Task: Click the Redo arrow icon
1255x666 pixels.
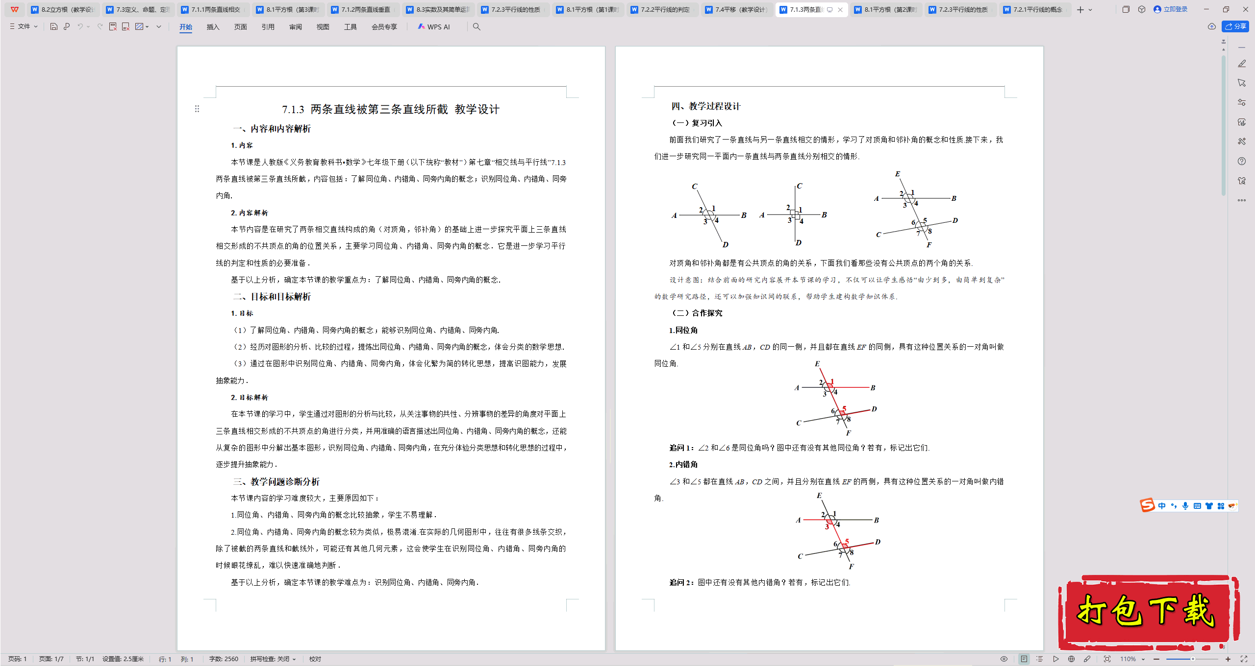Action: (x=100, y=27)
